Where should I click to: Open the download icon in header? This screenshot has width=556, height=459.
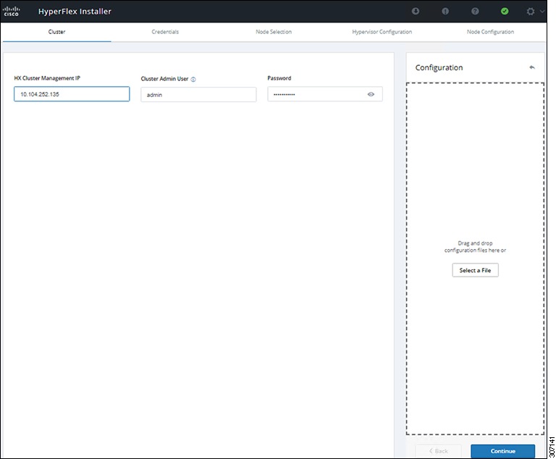(416, 12)
